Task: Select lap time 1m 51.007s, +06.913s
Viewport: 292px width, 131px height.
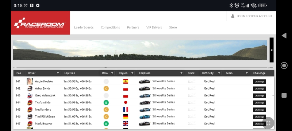Action: pos(77,116)
